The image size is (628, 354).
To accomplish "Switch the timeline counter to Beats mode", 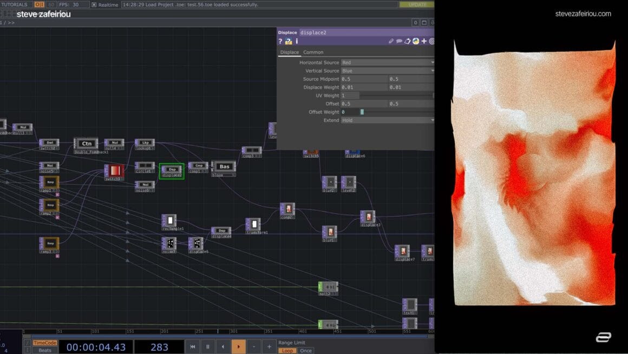I will 44,350.
